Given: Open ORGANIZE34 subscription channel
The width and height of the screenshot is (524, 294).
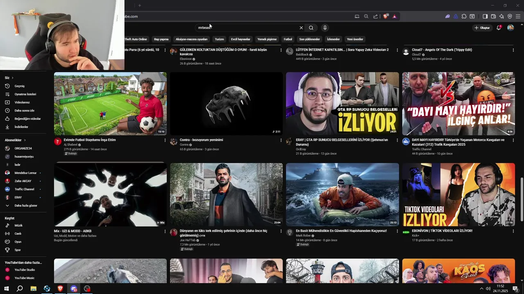Looking at the screenshot, I should [x=23, y=148].
